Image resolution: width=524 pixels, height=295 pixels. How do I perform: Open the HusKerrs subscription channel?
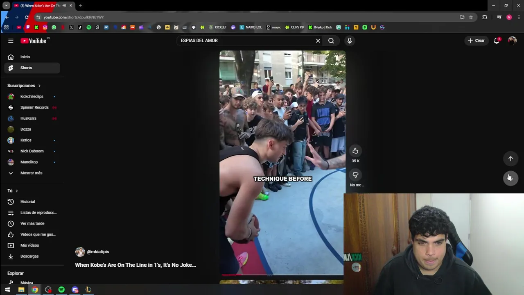(32, 118)
